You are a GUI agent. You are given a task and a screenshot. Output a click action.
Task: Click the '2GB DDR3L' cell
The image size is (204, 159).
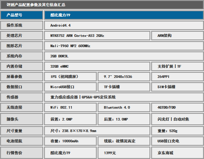coord(124,56)
